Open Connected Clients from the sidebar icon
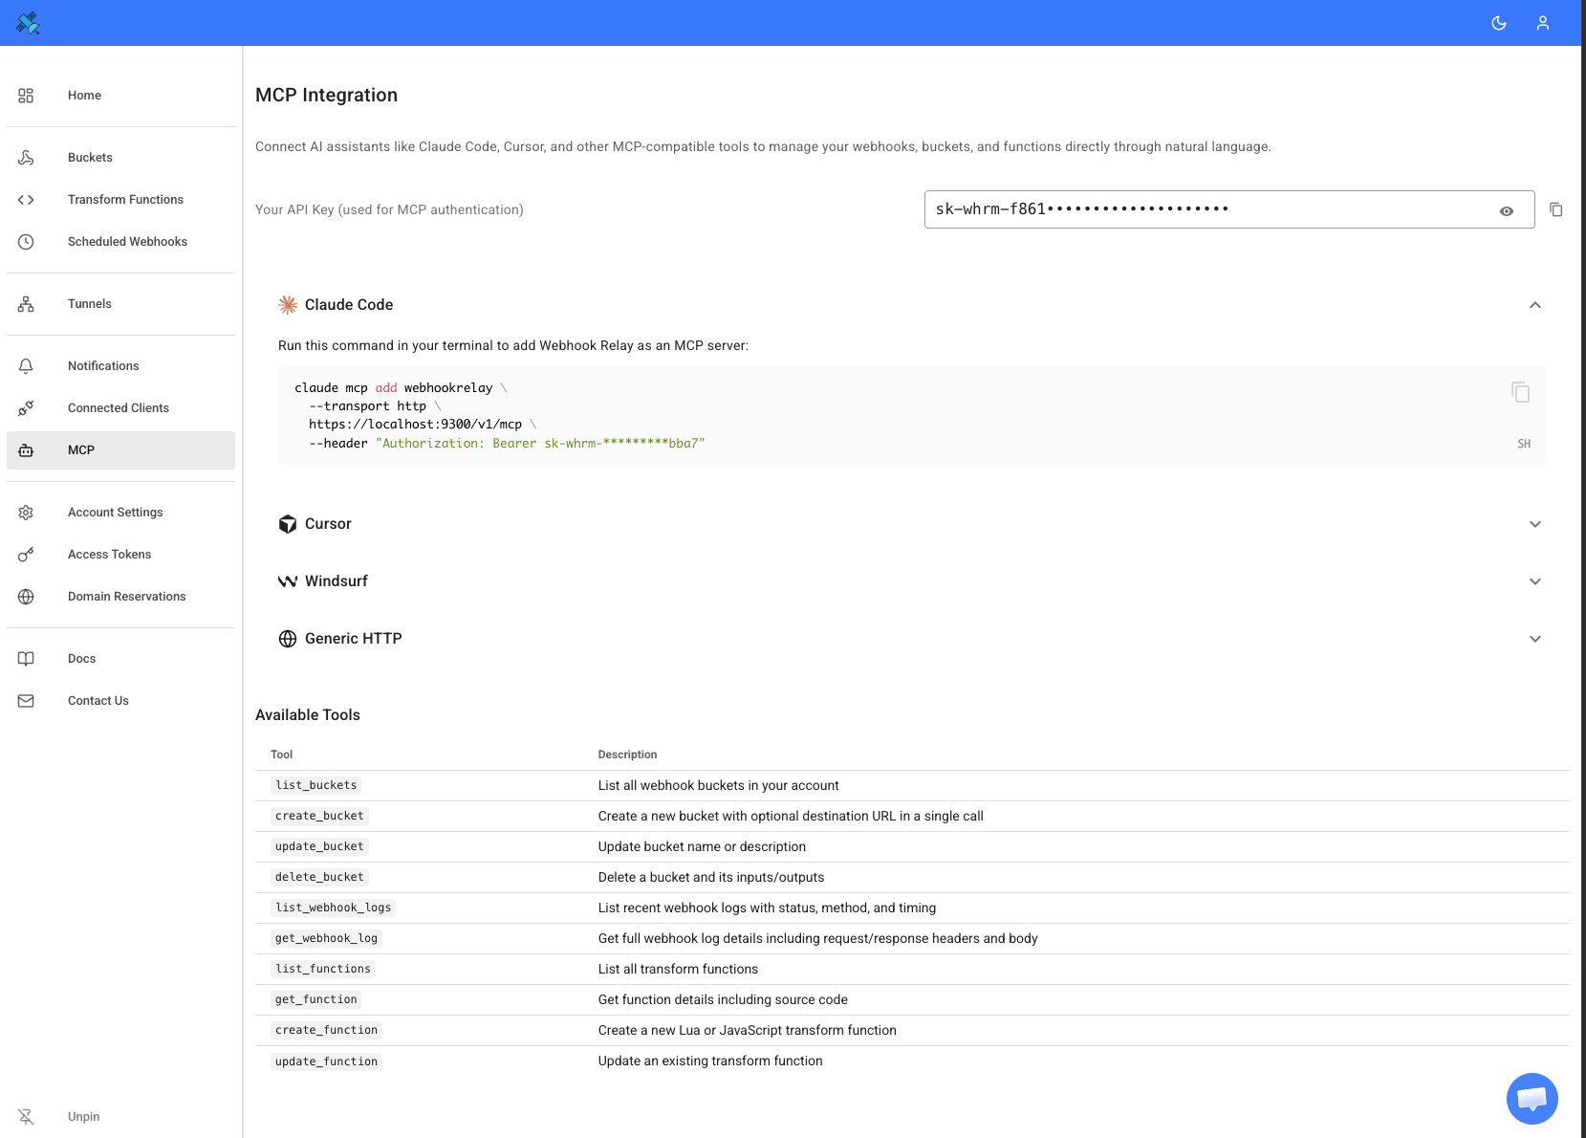 [x=26, y=407]
